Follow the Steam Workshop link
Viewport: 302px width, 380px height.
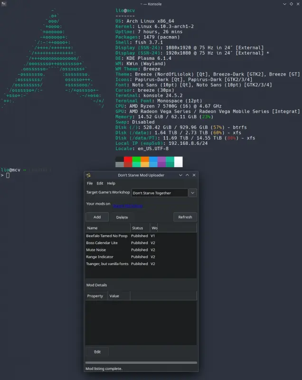(128, 206)
